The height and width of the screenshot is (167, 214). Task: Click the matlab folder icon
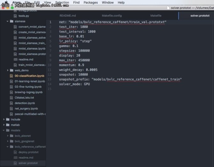pos(8,125)
